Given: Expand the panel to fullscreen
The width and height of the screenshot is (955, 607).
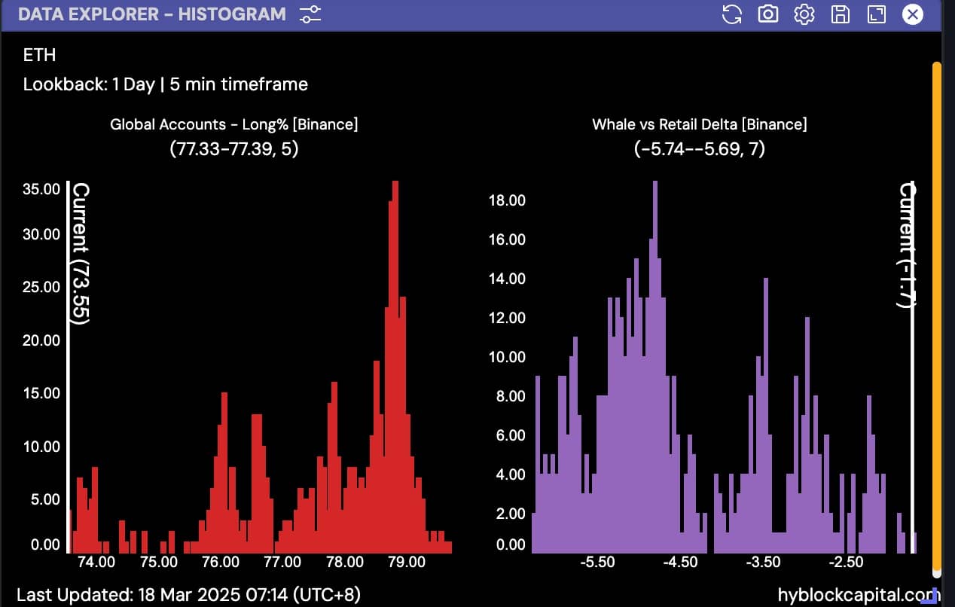Looking at the screenshot, I should 876,14.
